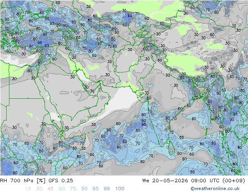Click legend value 75

coord(73,189)
